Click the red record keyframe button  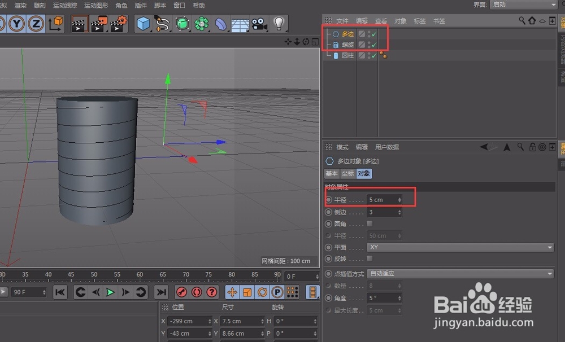point(182,292)
